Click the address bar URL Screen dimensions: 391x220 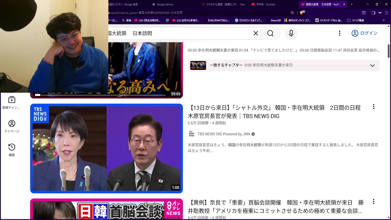[x=145, y=13]
